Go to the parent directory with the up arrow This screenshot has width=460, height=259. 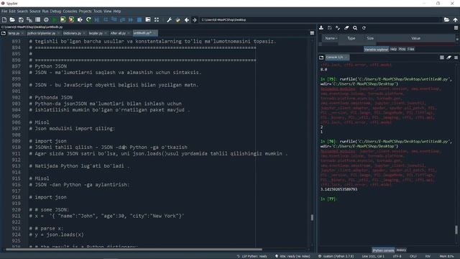(455, 19)
